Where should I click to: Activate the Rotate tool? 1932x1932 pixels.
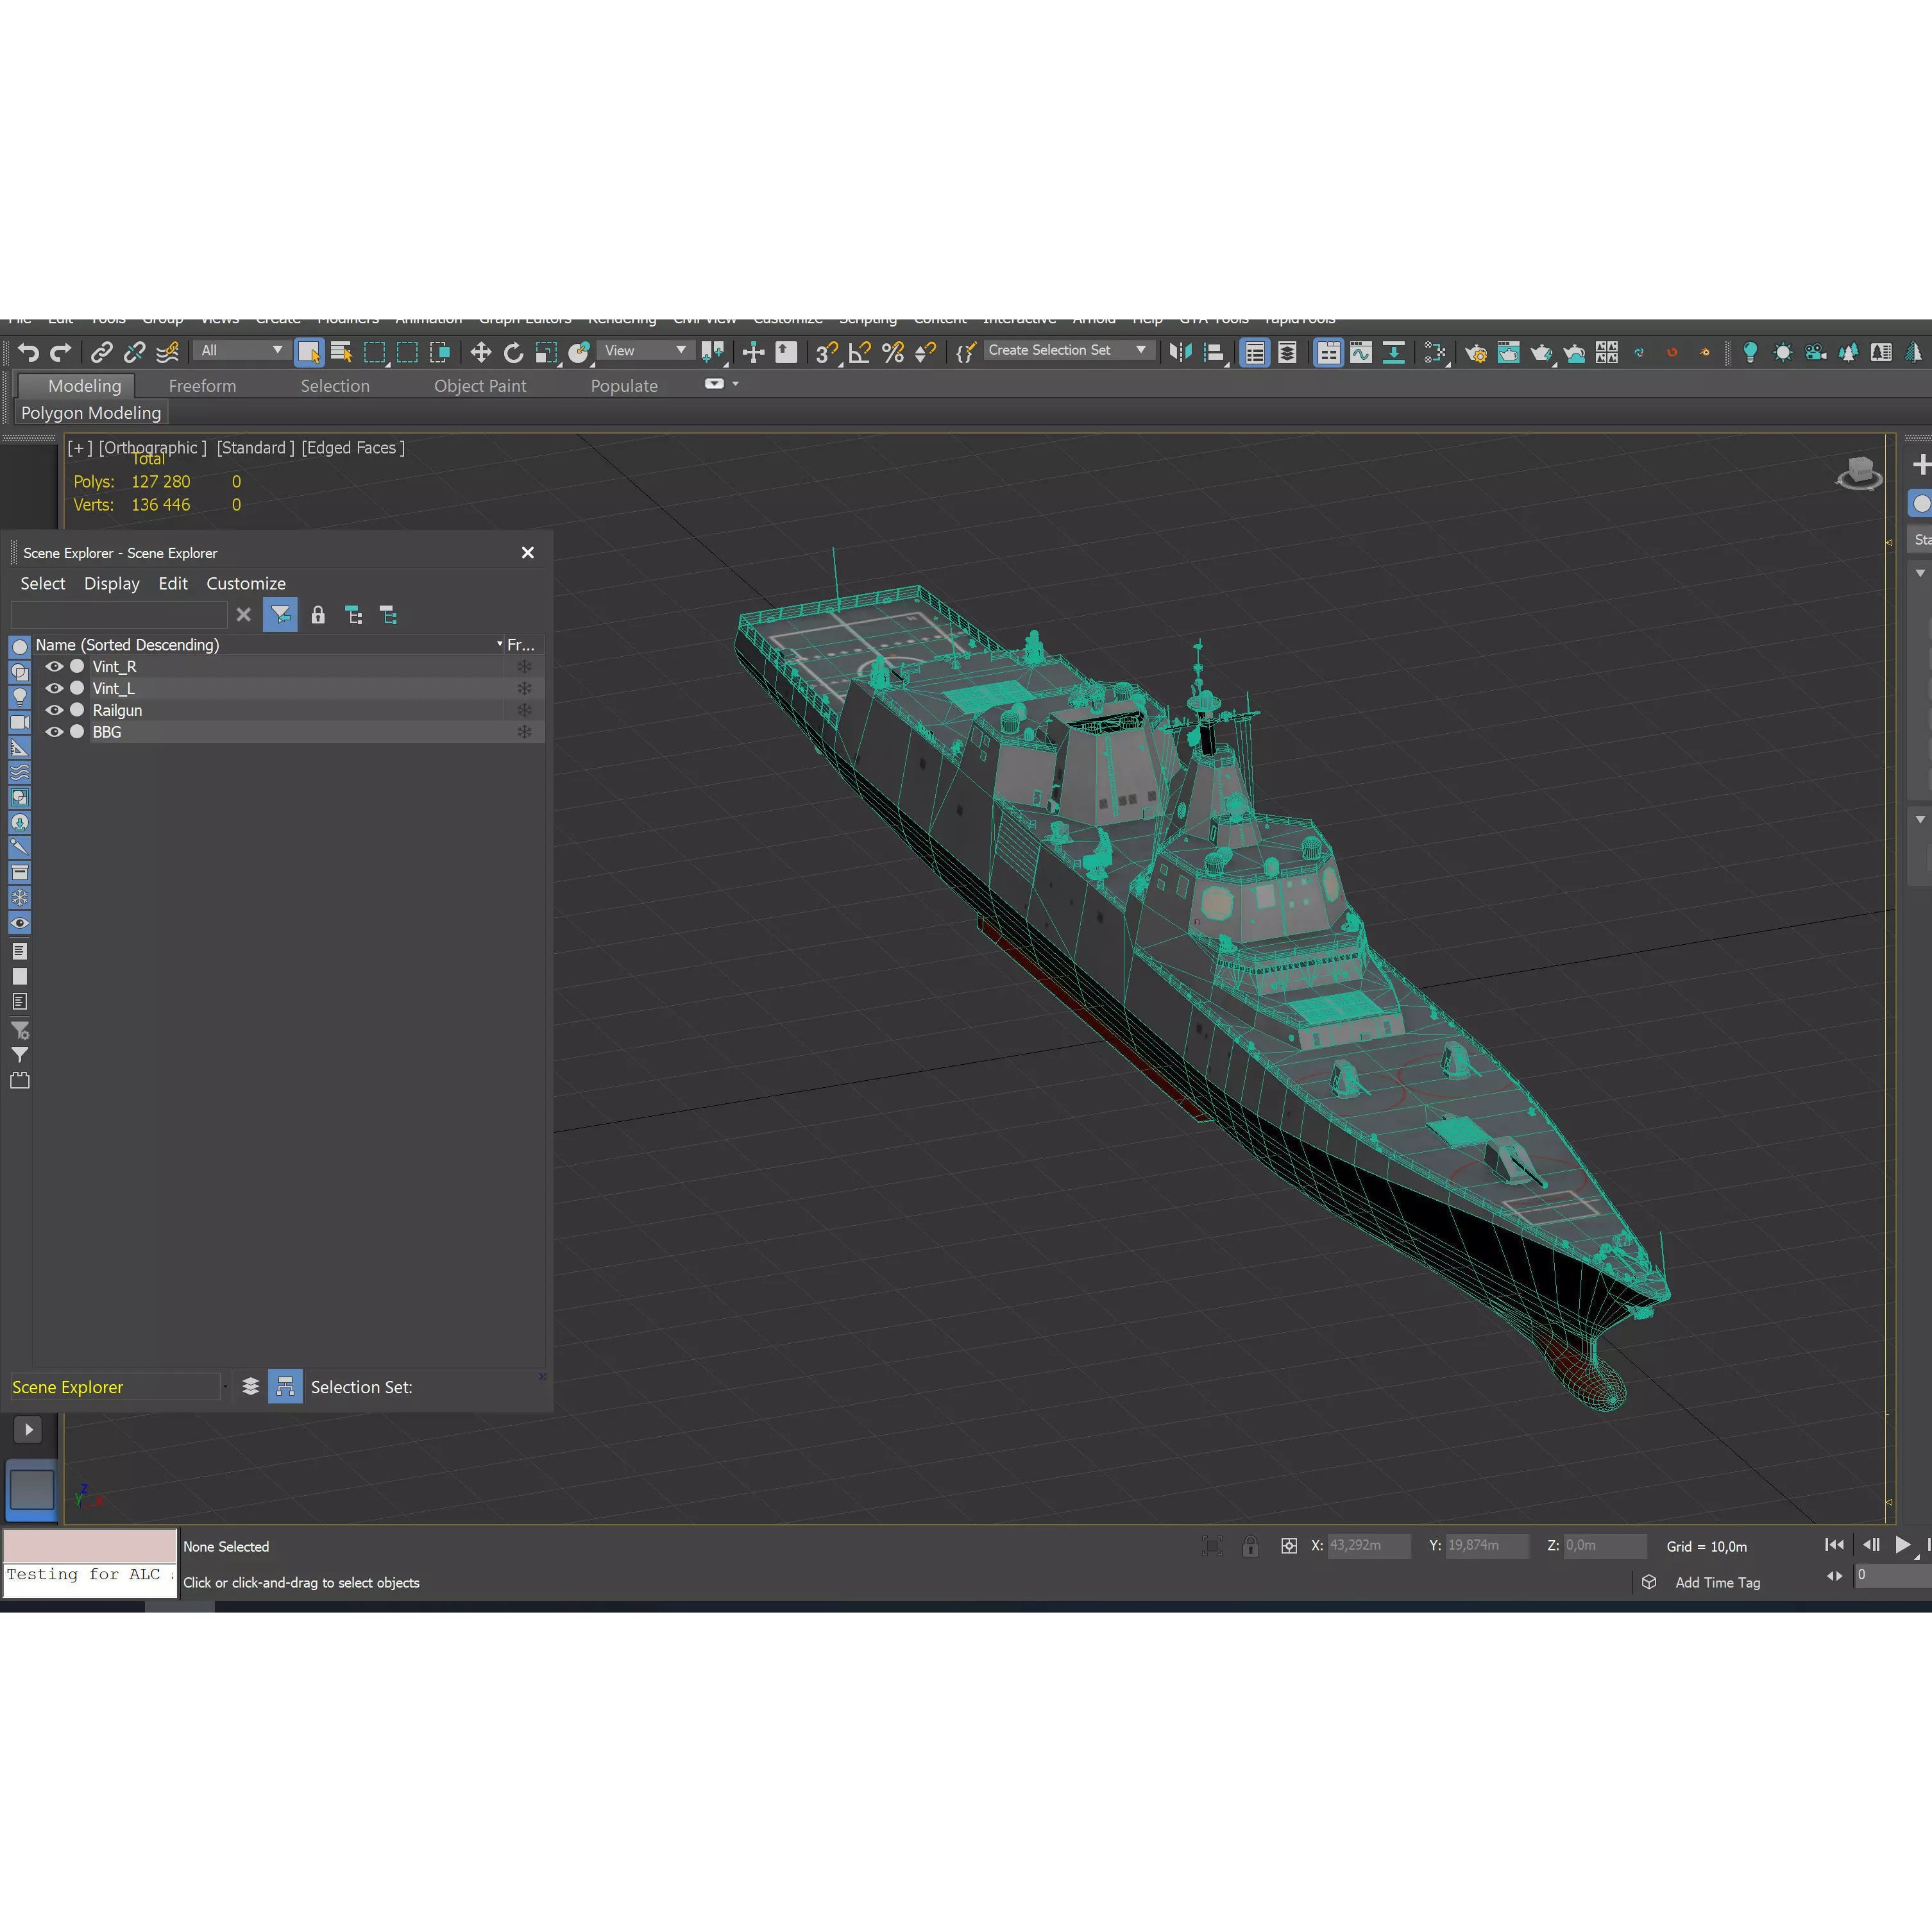514,351
